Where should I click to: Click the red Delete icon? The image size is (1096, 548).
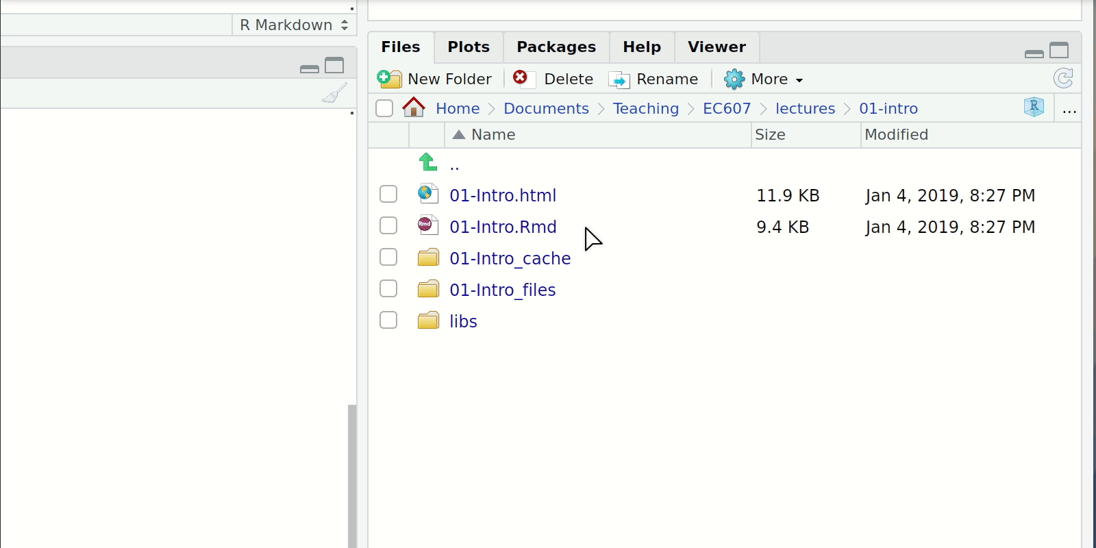[521, 77]
